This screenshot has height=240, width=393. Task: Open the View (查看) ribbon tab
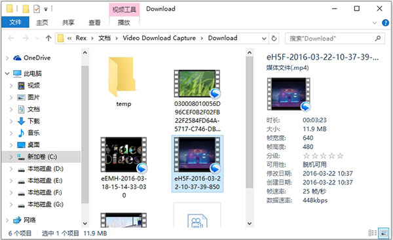94,22
